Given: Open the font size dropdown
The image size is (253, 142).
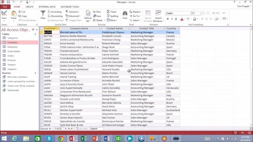Looking at the screenshot, I should [x=200, y=13].
